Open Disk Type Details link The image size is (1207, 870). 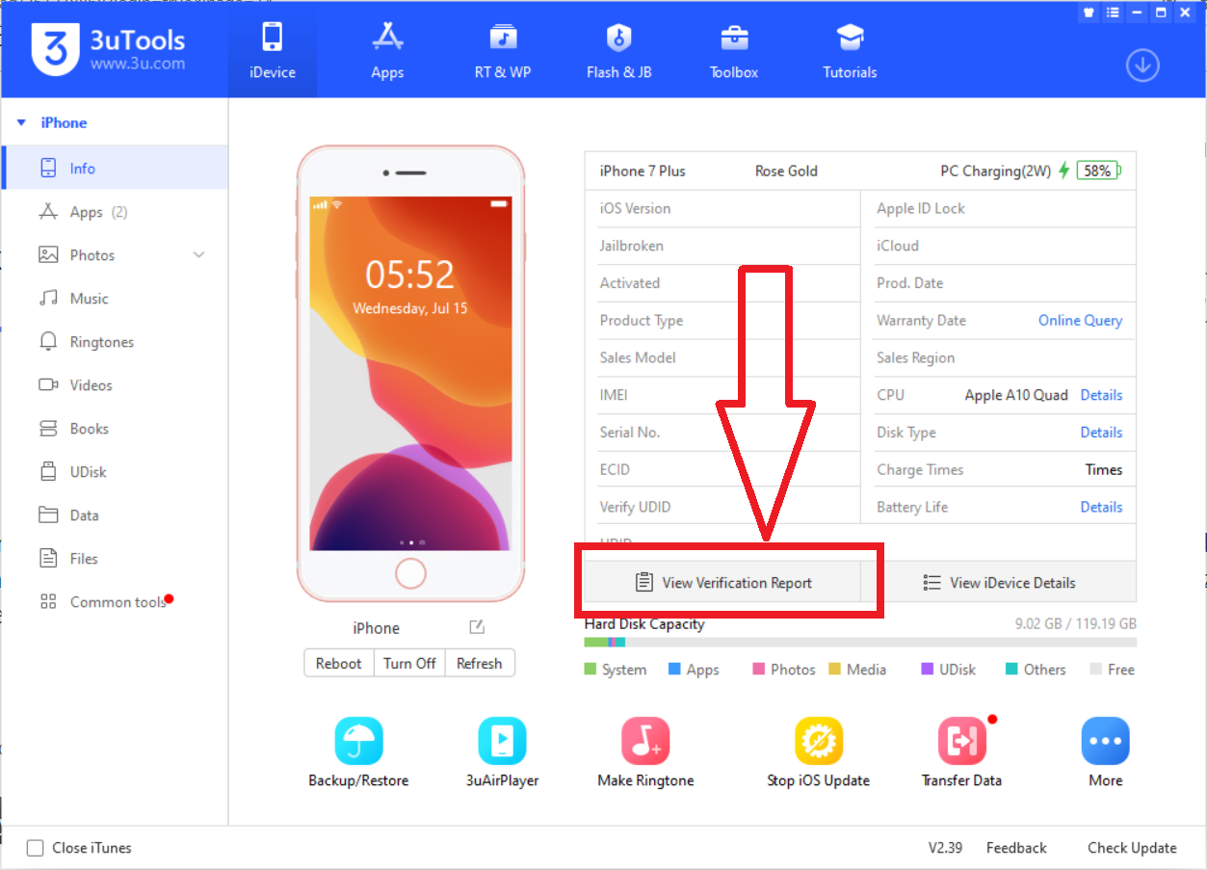pyautogui.click(x=1101, y=433)
